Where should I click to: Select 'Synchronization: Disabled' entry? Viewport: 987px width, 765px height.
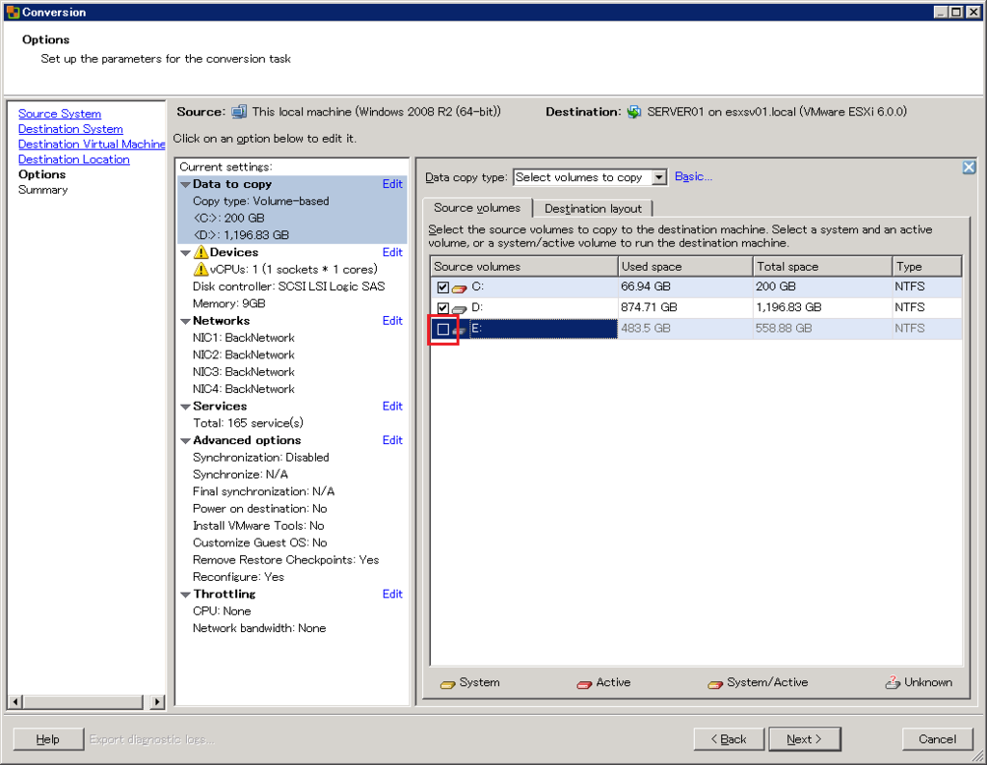tap(260, 458)
